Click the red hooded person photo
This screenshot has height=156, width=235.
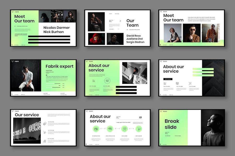(x=96, y=39)
